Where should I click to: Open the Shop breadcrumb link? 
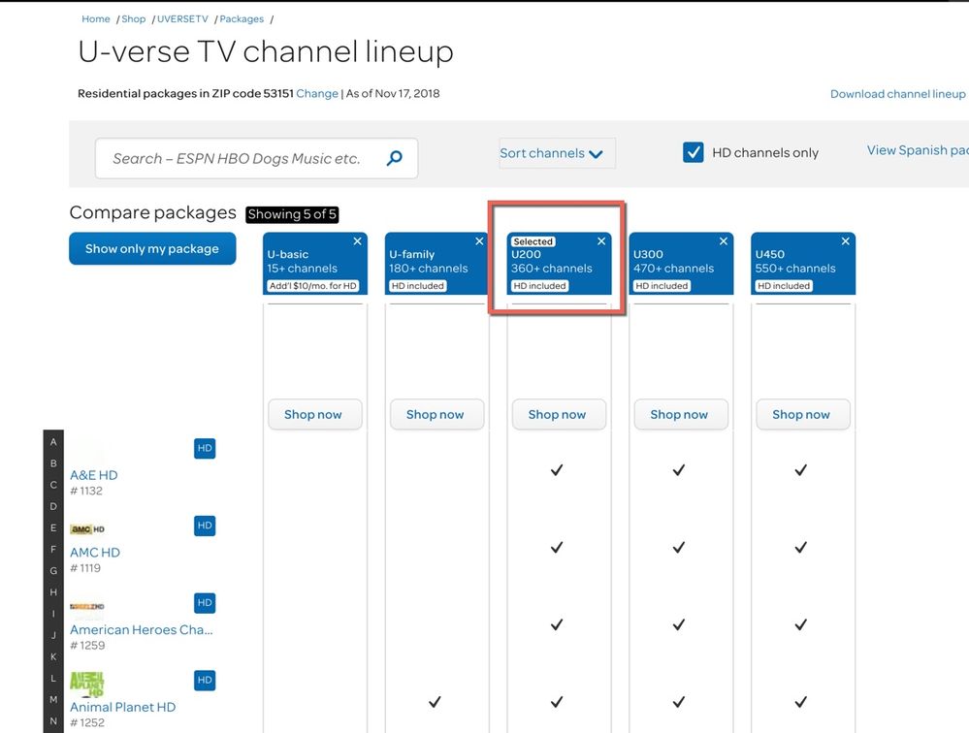[134, 18]
